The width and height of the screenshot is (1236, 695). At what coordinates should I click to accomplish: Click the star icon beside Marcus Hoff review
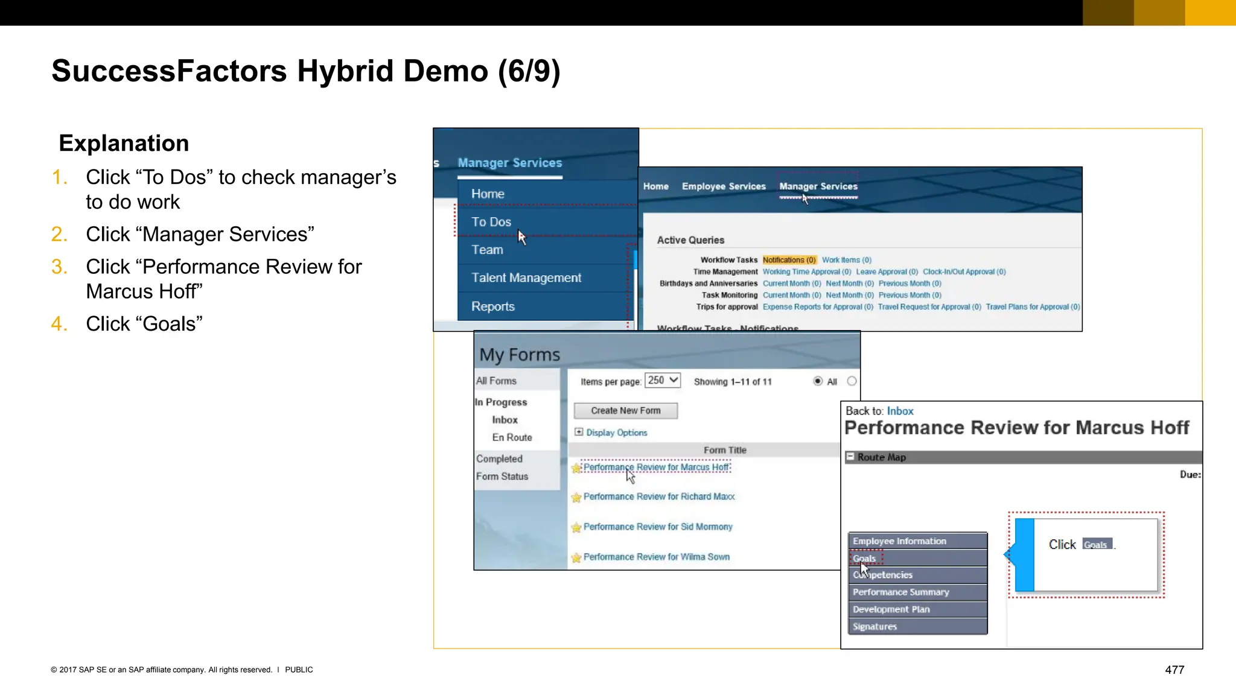(576, 468)
